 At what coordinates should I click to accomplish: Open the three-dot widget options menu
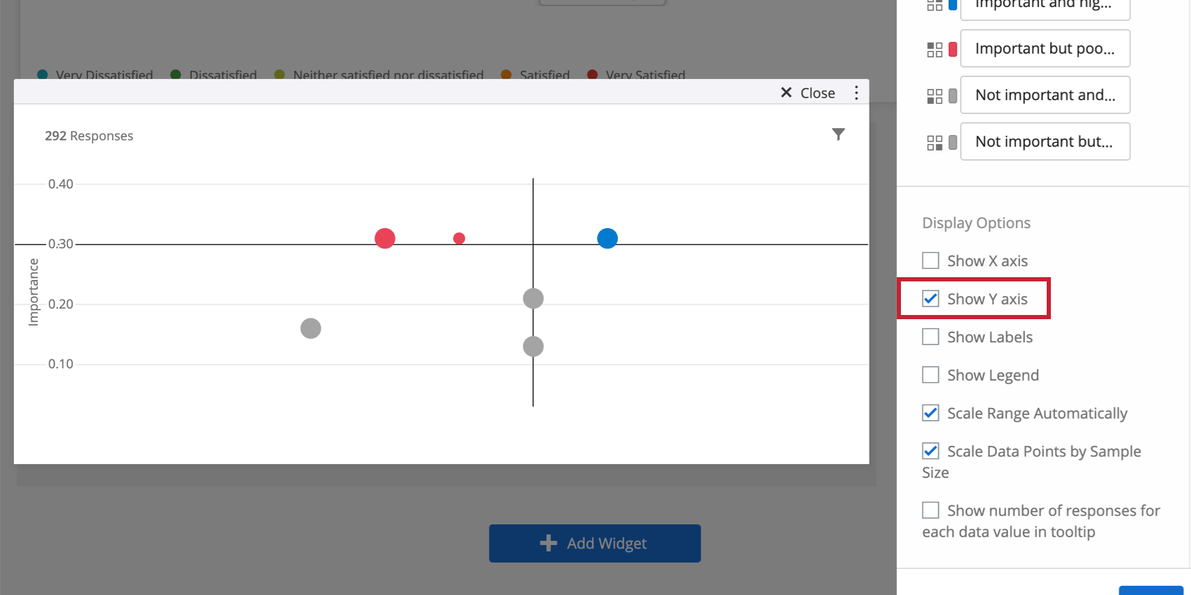(856, 93)
